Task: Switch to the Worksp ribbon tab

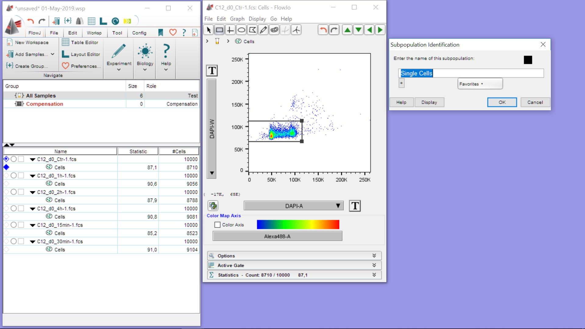Action: coord(94,33)
